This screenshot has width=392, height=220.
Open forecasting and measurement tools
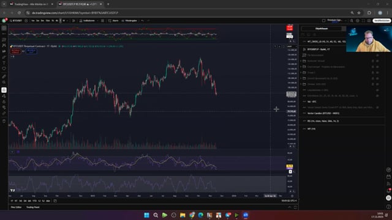tap(4, 51)
